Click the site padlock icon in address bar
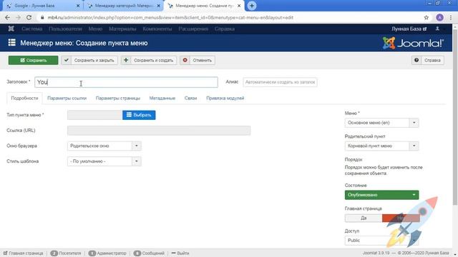Screen dimensions: 458x257 pos(42,17)
